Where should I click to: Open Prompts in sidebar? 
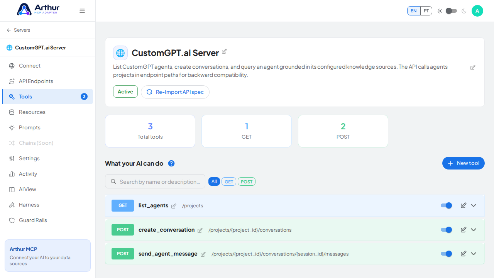coord(47,127)
